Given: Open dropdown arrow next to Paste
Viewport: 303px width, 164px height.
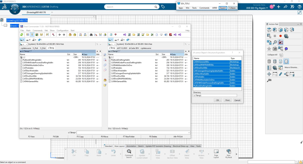Looking at the screenshot, I should coord(106,154).
